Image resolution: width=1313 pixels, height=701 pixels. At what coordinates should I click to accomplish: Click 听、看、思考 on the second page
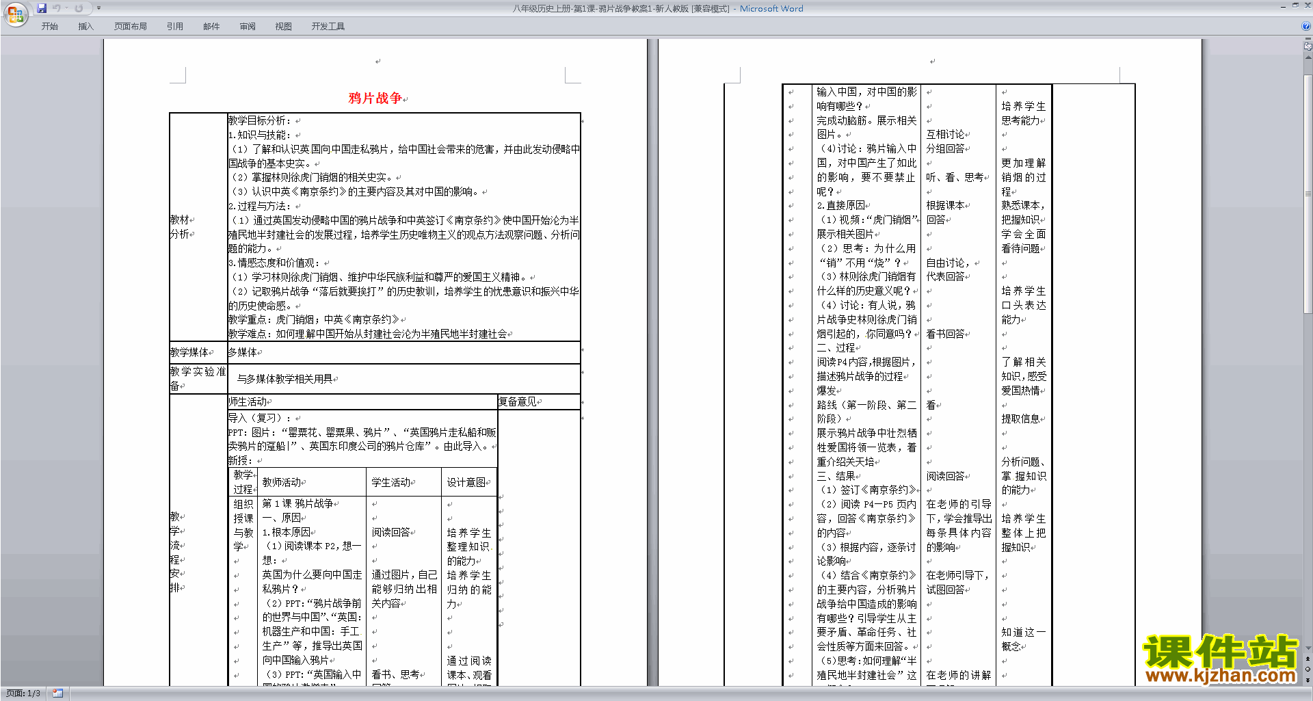pos(955,177)
